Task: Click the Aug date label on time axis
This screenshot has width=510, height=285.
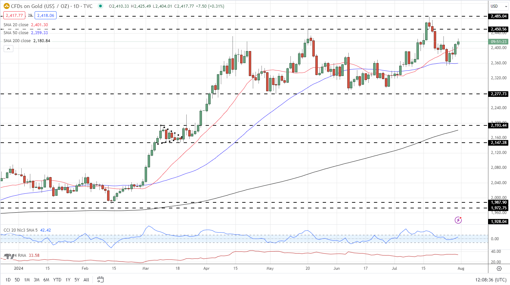Action: pyautogui.click(x=461, y=268)
